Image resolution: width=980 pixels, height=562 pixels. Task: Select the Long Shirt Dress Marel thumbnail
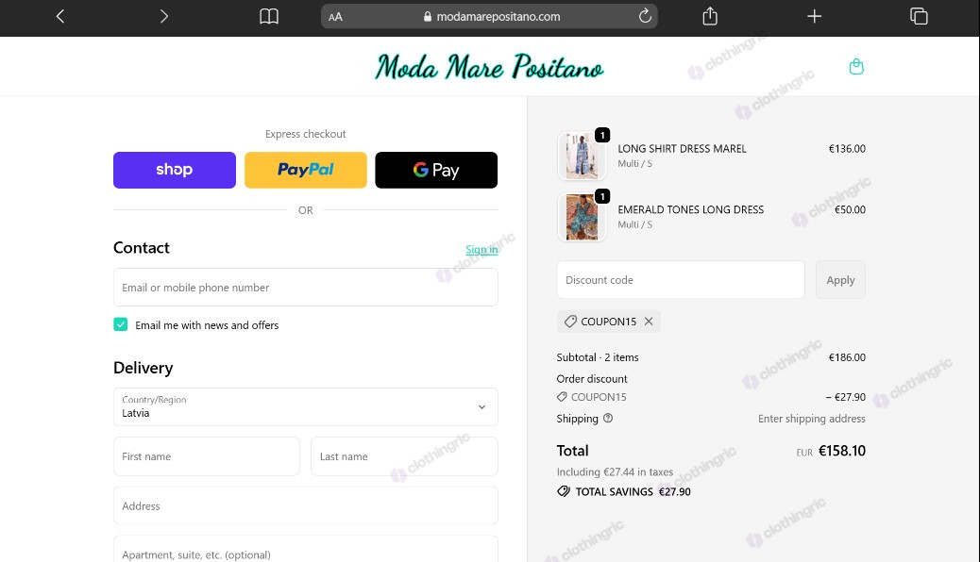582,157
